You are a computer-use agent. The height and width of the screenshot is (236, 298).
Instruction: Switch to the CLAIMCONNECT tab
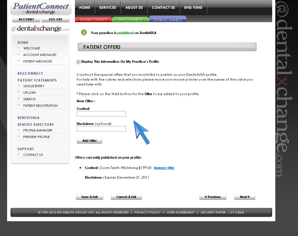(x=93, y=20)
